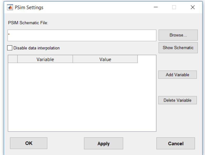Apply the PSim settings

point(104,143)
